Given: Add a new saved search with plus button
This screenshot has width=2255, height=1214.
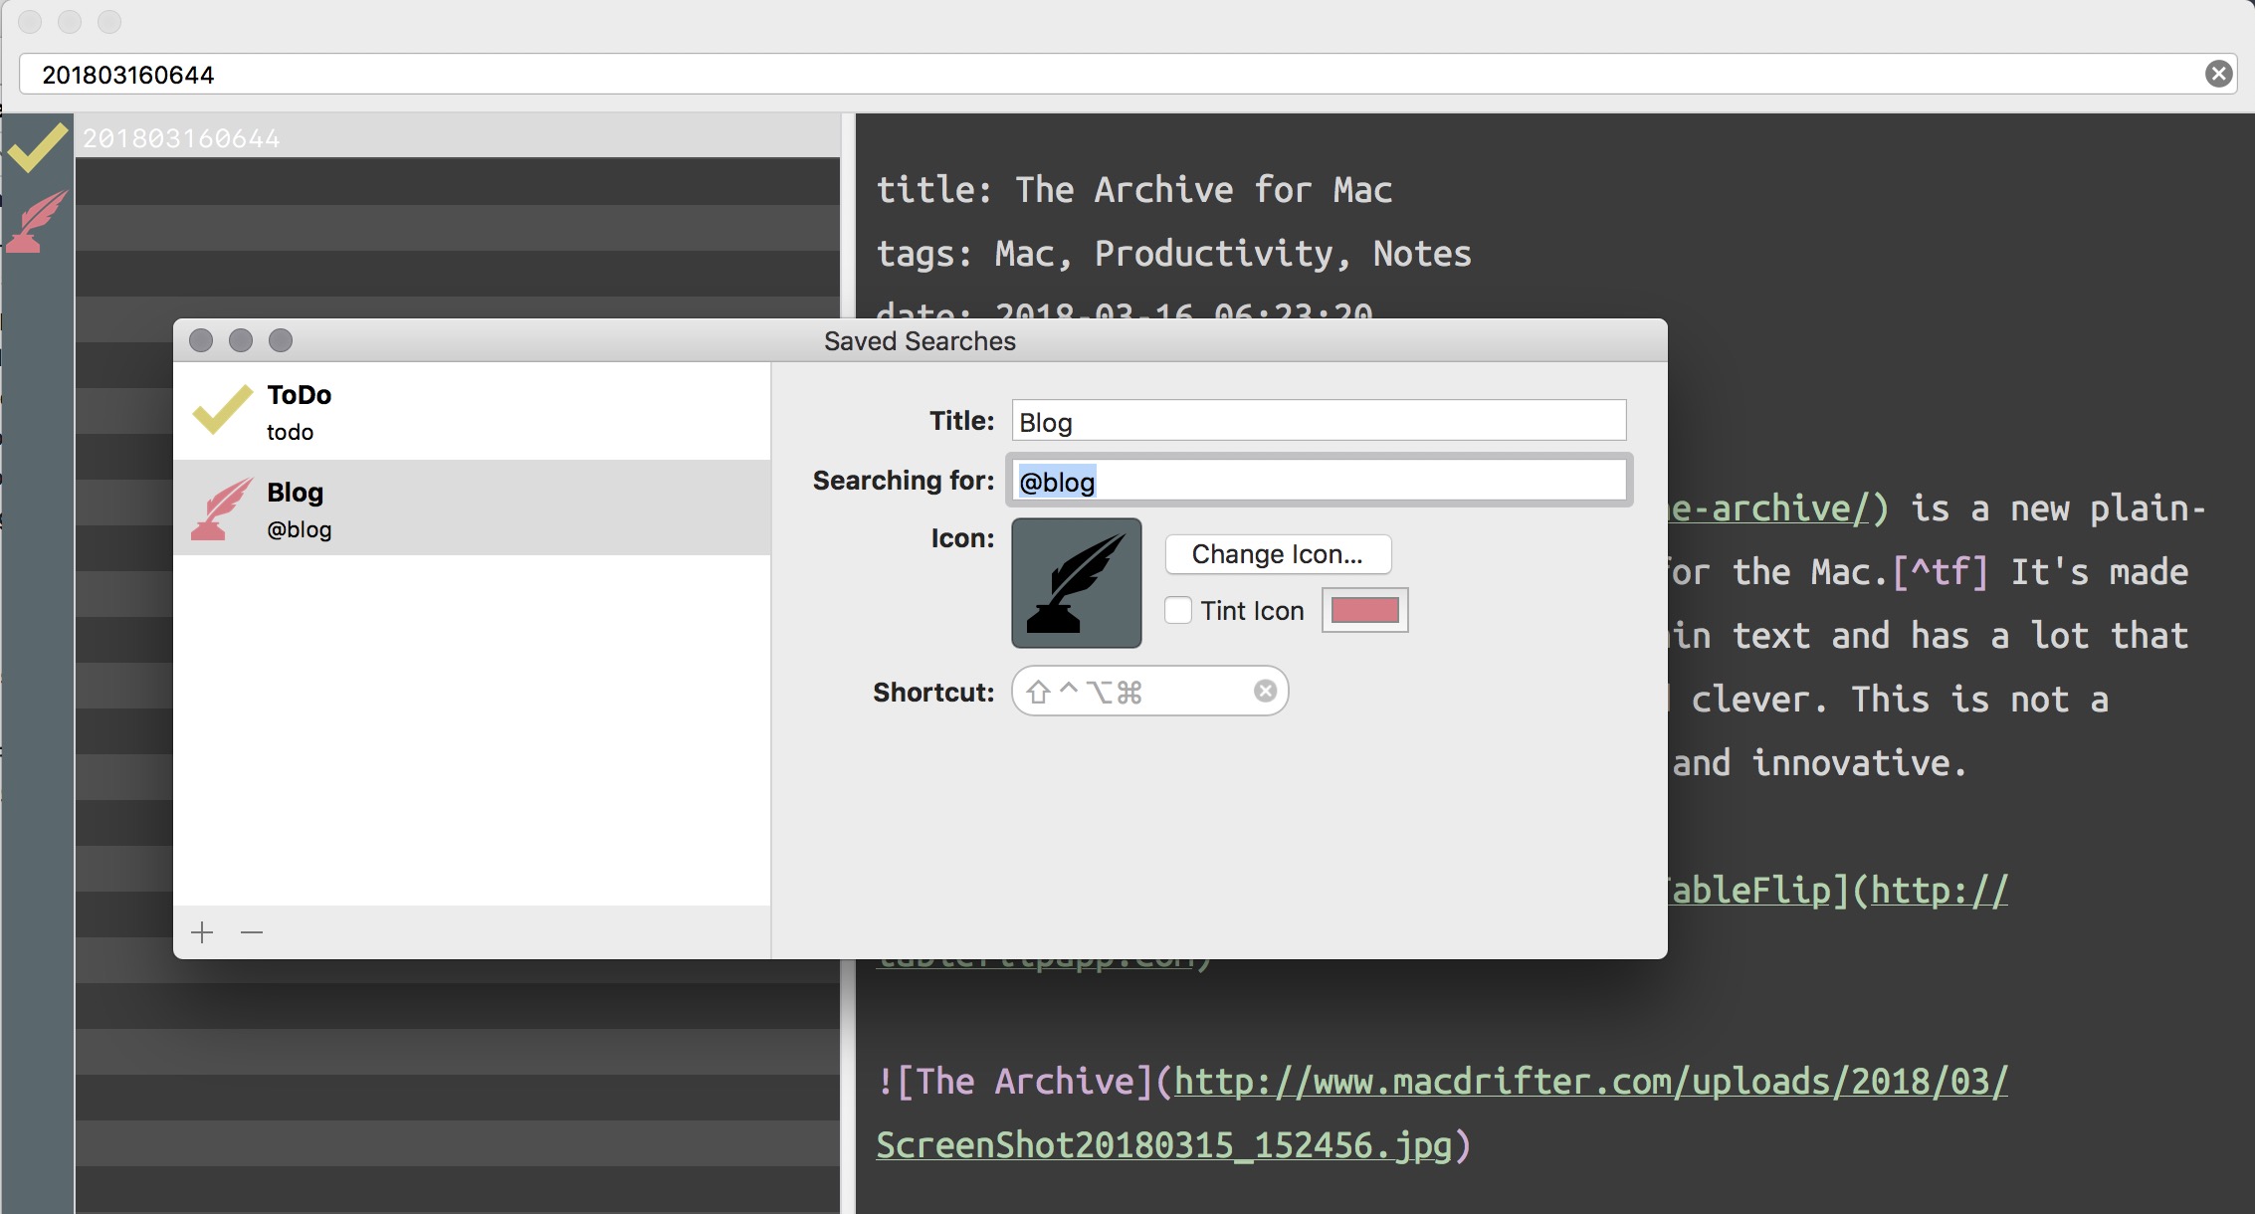Looking at the screenshot, I should pos(202,932).
